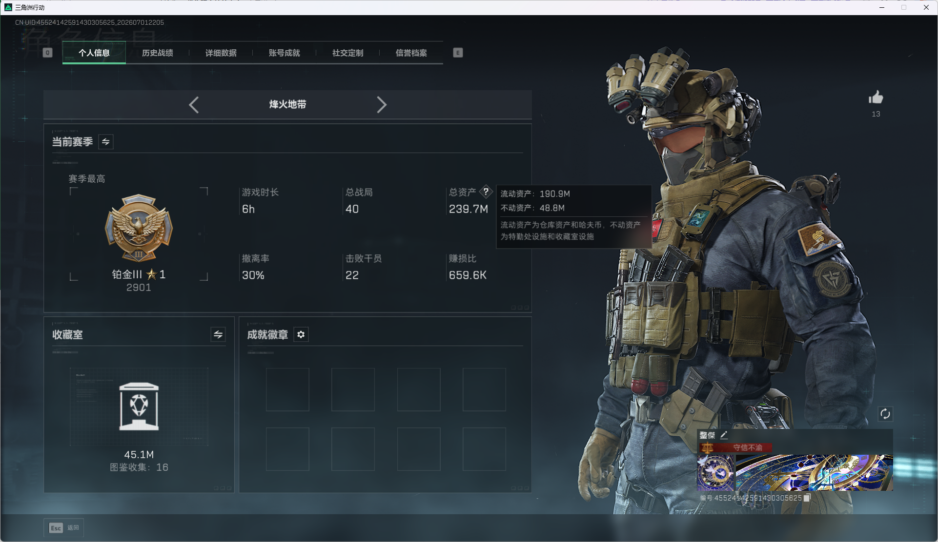Click the 总战局 40 value
938x542 pixels.
[x=352, y=209]
